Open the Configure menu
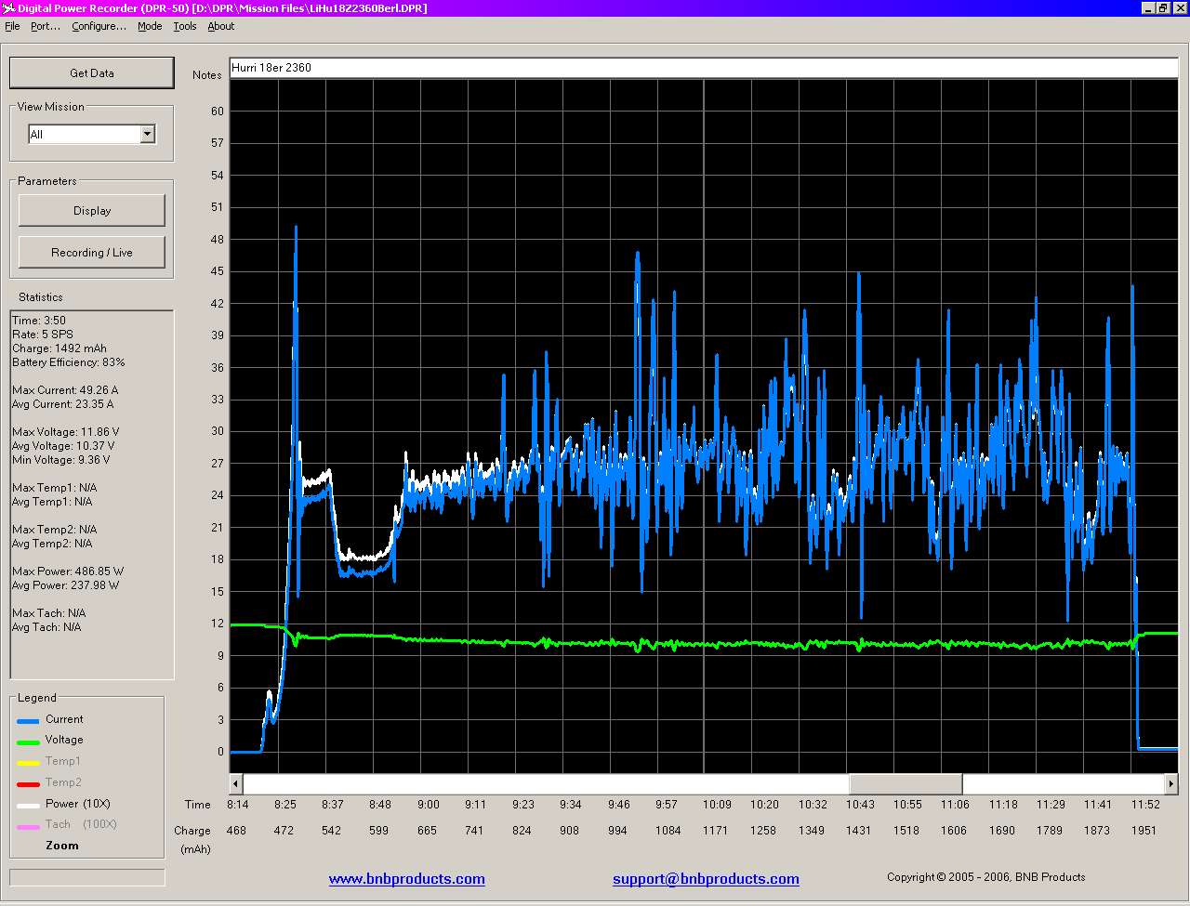This screenshot has width=1190, height=906. 99,26
